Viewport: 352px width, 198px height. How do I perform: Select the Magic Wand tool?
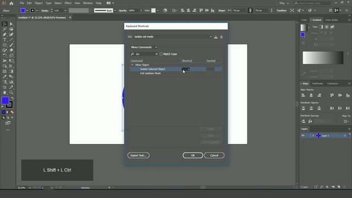[4, 29]
